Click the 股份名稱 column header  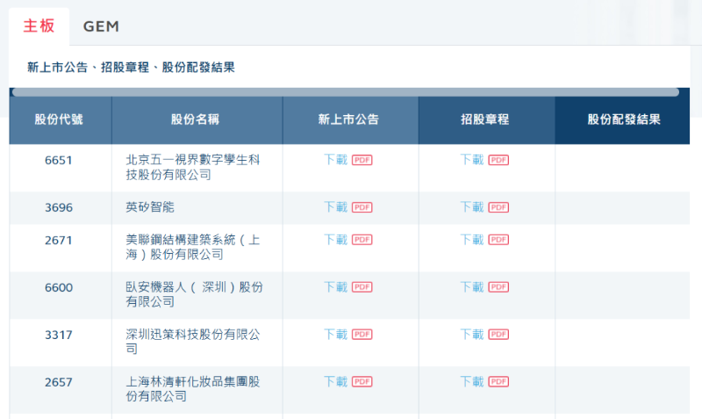tap(195, 119)
